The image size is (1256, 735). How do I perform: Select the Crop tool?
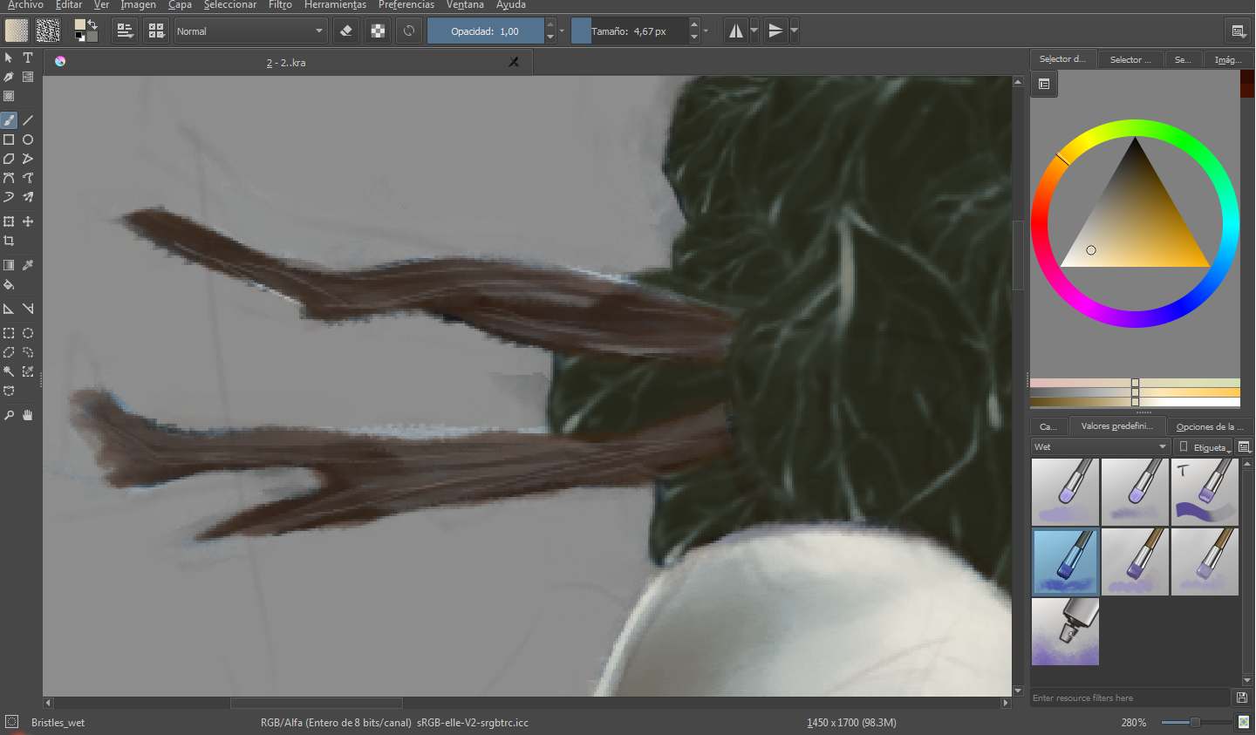pyautogui.click(x=9, y=241)
